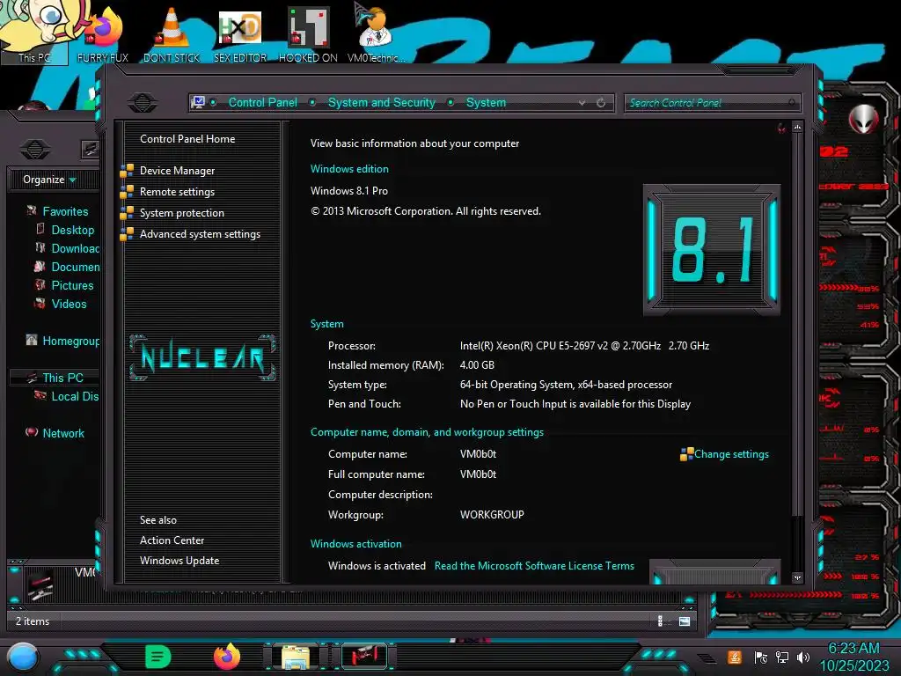Image resolution: width=901 pixels, height=676 pixels.
Task: Open the help icon in System window
Action: 781,128
